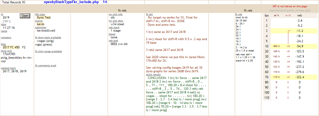Select the "reb prel" field label
The image size is (319, 116).
[x=113, y=41]
